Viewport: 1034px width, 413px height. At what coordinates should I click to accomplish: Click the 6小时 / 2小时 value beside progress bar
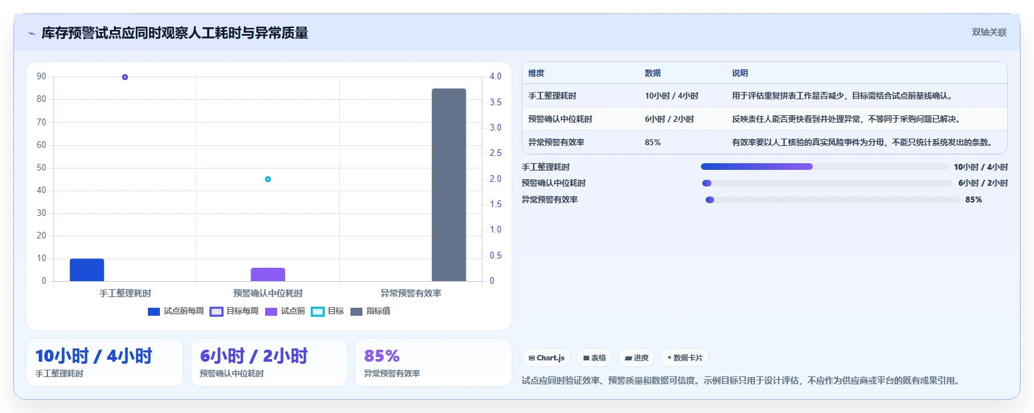click(983, 183)
